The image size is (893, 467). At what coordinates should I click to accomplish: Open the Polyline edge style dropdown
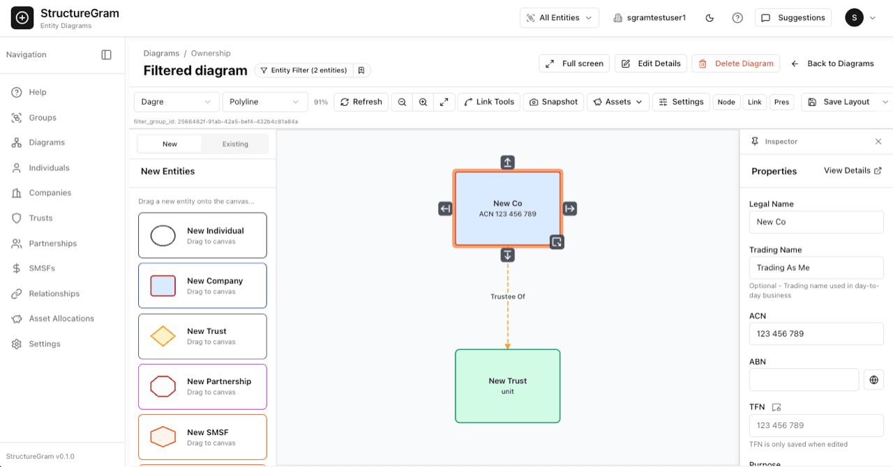(265, 102)
